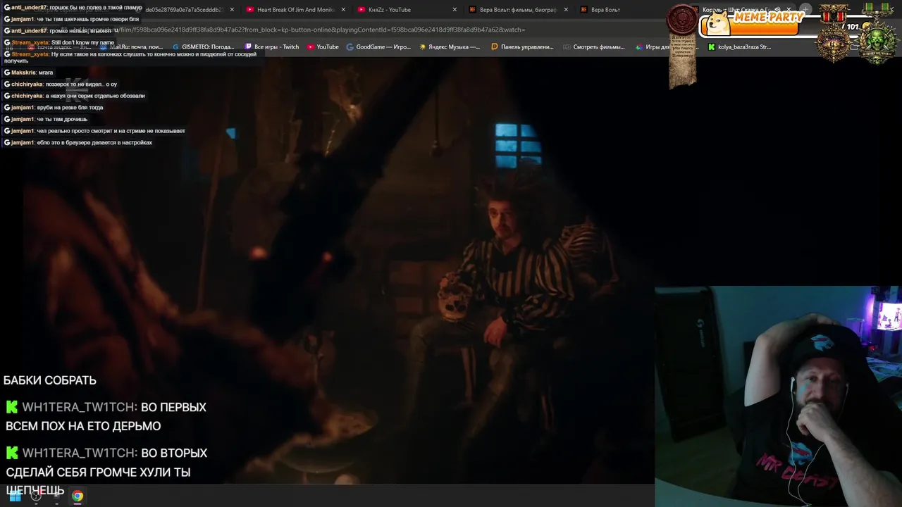Click chat line "позерок то не видел.. о оу"
This screenshot has width=902, height=507.
(x=61, y=84)
